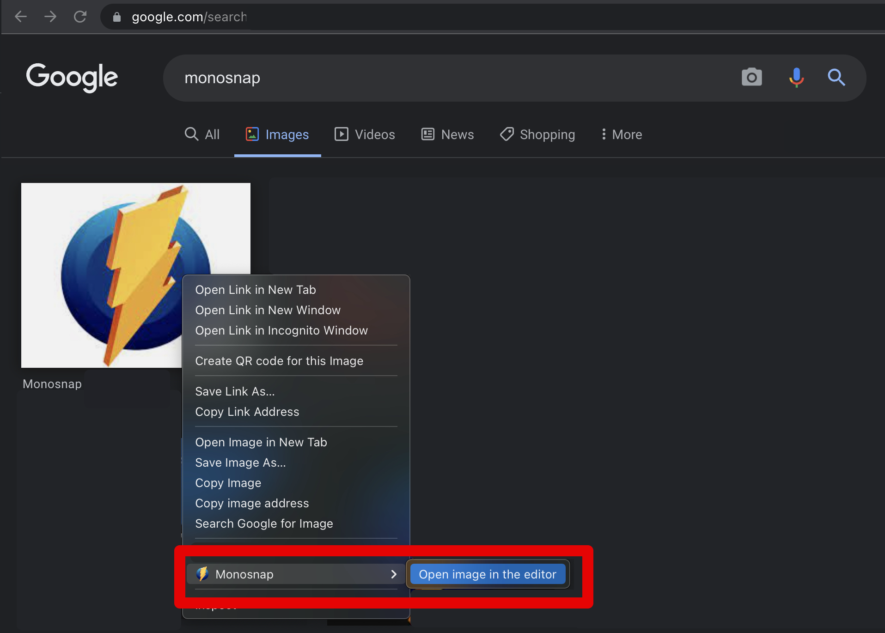This screenshot has width=885, height=633.
Task: Click the browser back arrow
Action: 21,17
